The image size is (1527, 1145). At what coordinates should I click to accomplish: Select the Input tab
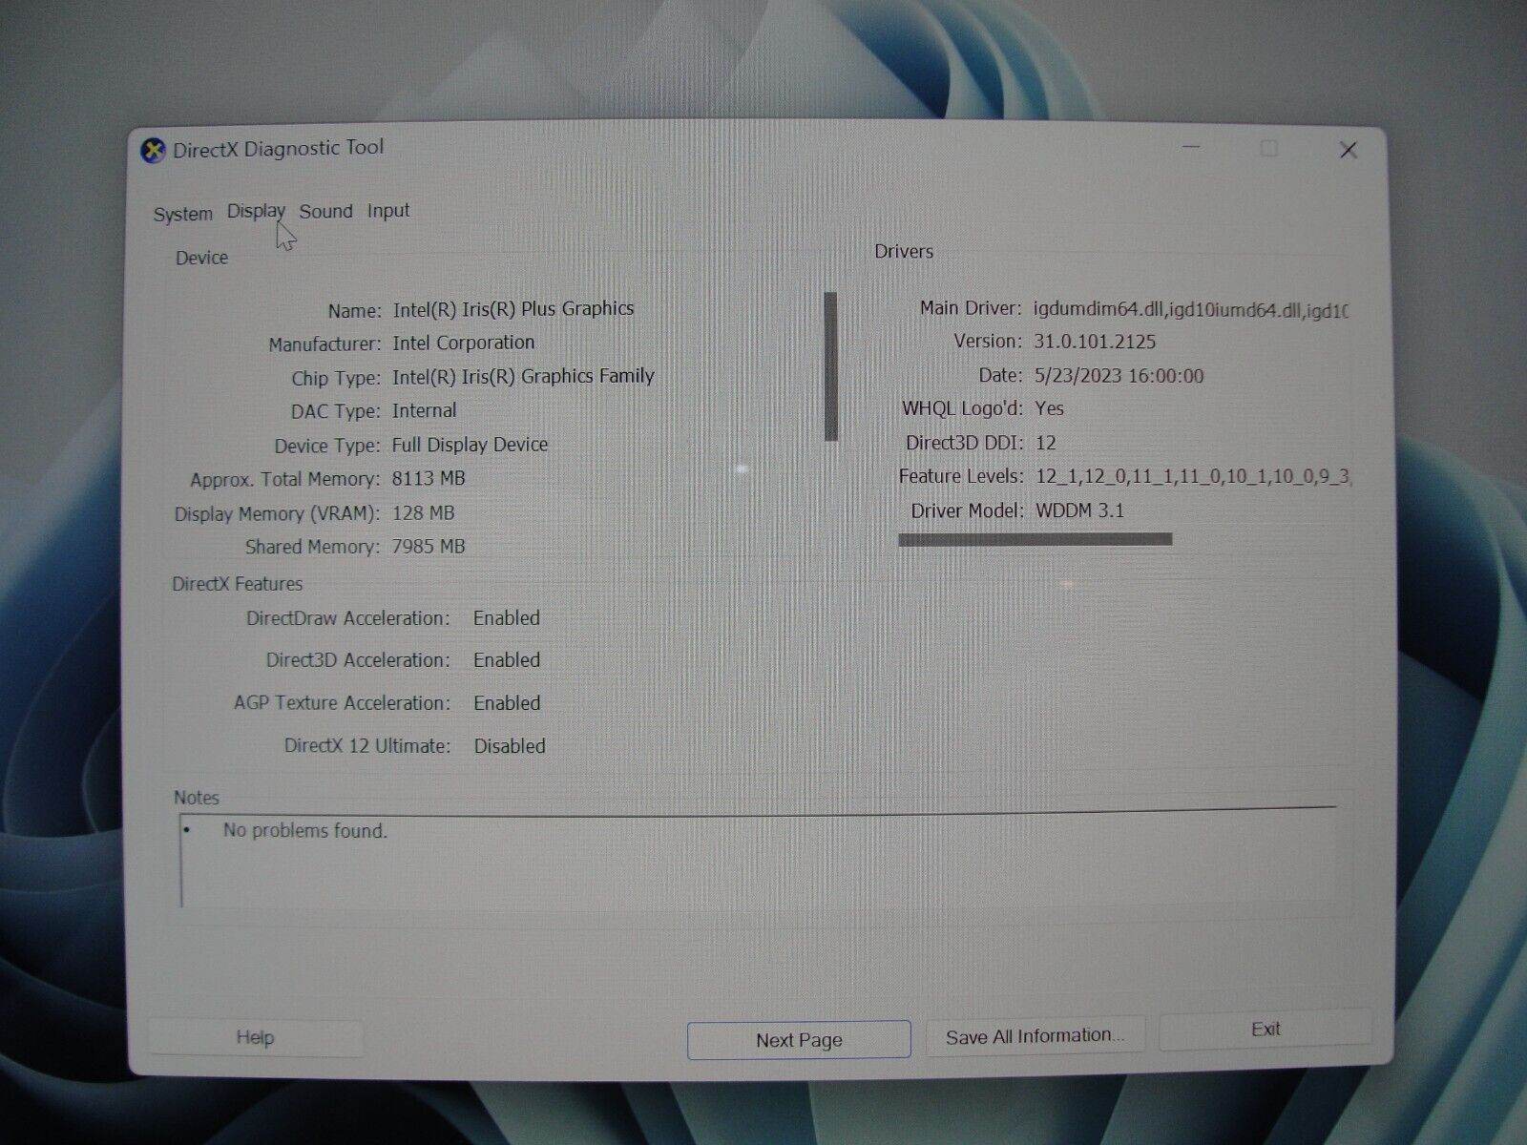tap(387, 211)
